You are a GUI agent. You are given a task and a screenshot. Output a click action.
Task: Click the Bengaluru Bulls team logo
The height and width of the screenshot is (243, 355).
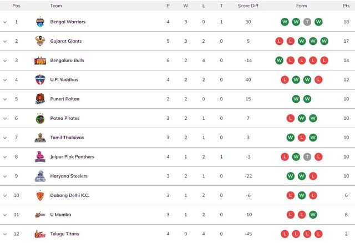point(40,60)
